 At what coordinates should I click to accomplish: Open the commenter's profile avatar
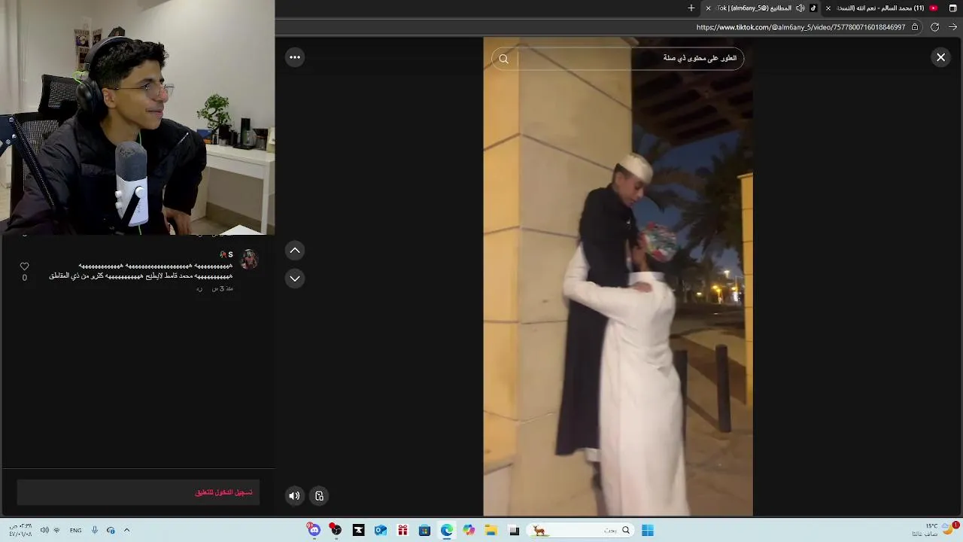(249, 260)
